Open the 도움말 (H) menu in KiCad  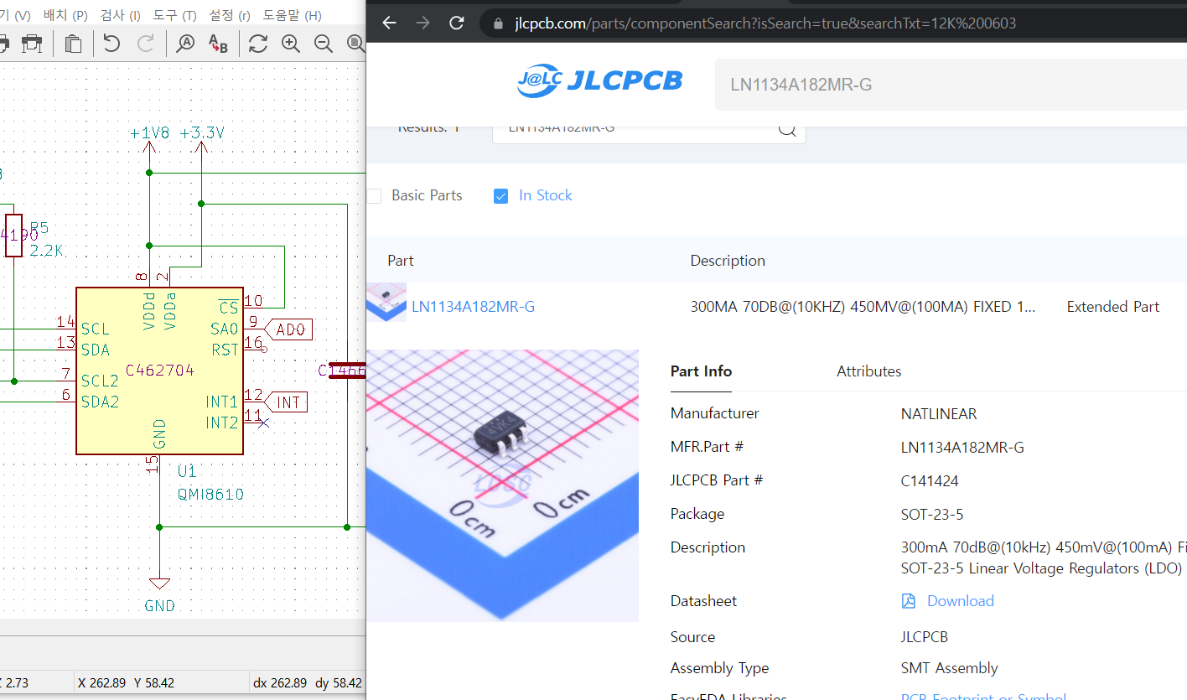(x=292, y=15)
